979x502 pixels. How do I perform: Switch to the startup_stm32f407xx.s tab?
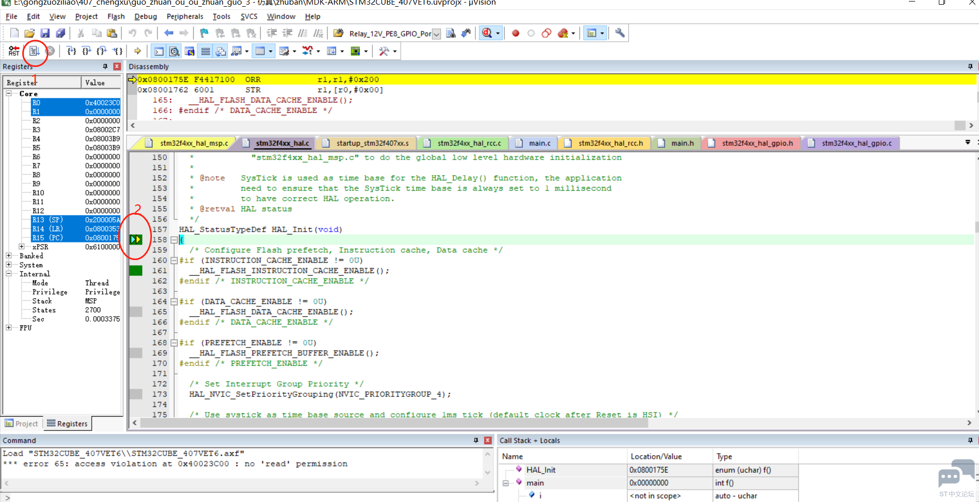tap(367, 143)
